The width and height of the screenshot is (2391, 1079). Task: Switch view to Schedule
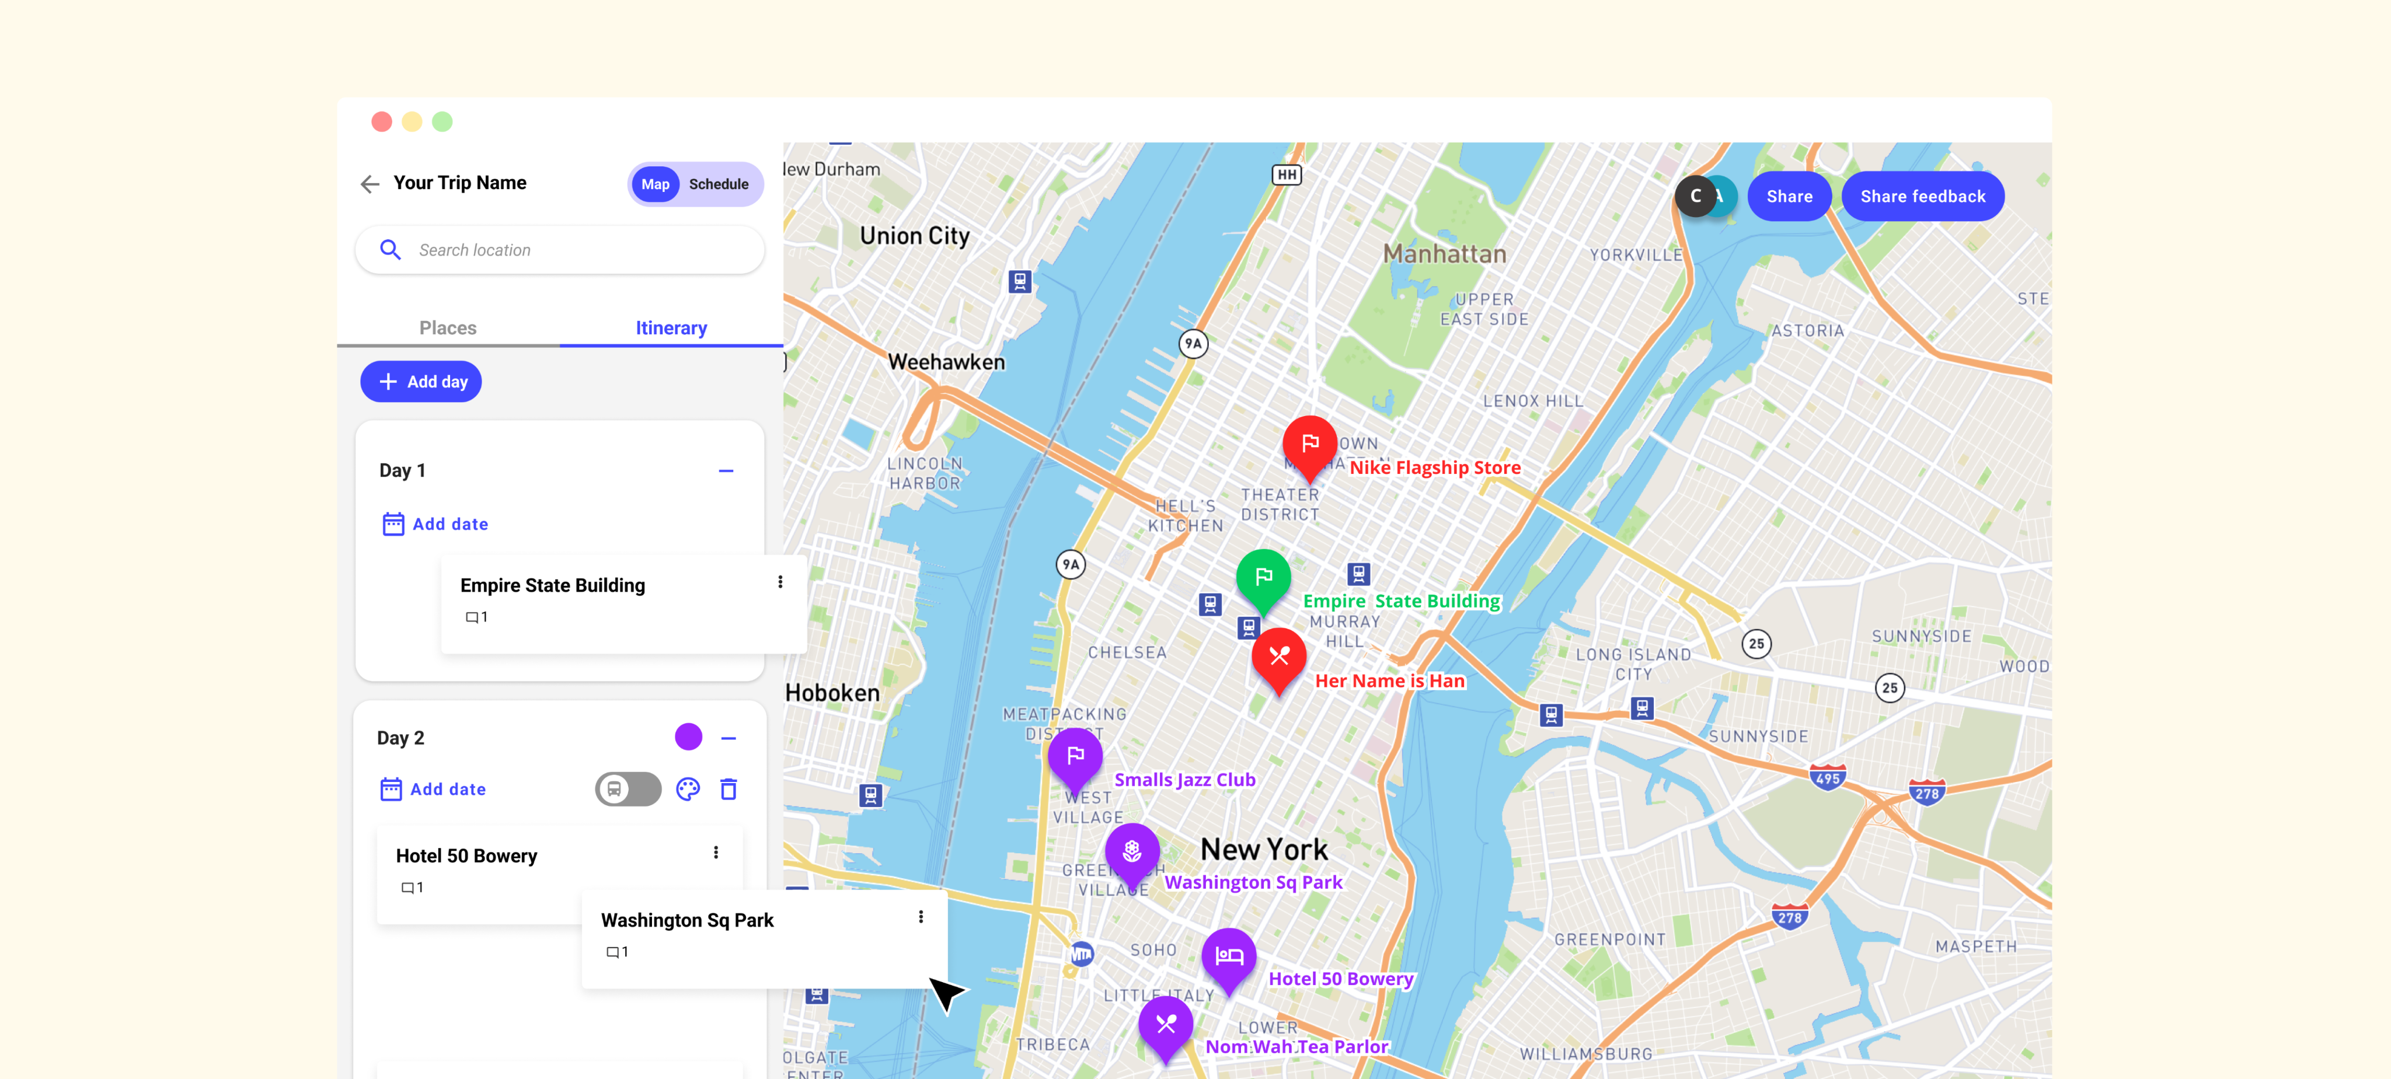(x=719, y=184)
